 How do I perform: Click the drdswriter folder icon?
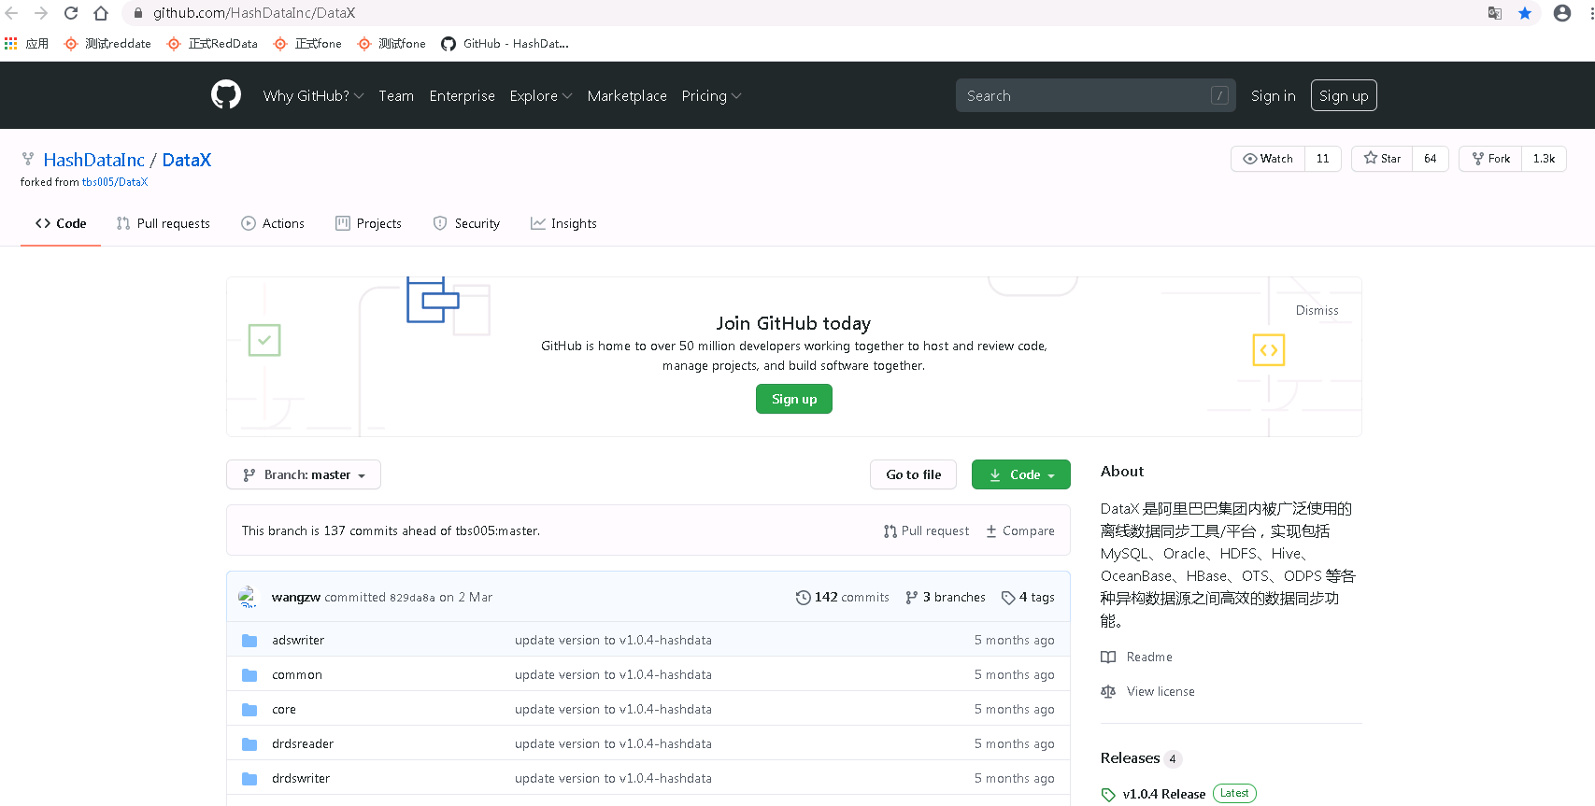[249, 779]
